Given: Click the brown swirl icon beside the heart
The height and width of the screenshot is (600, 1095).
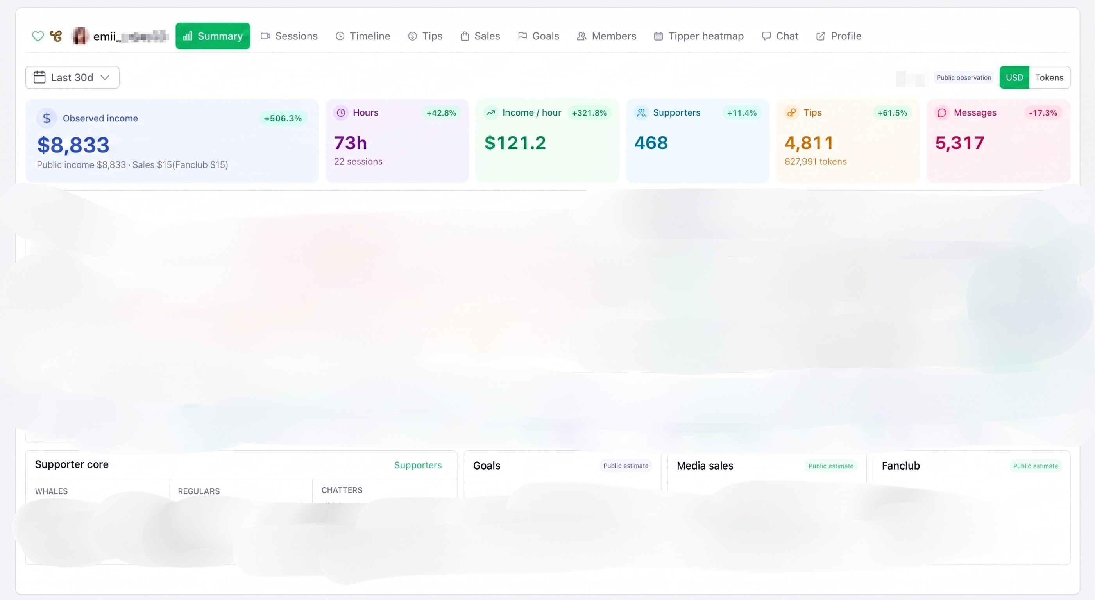Looking at the screenshot, I should (55, 36).
